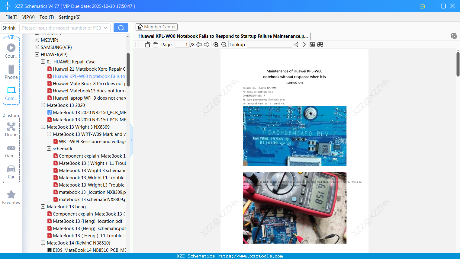Viewport: 460px width, 259px height.
Task: Click the Lookup text field
Action: [x=269, y=45]
